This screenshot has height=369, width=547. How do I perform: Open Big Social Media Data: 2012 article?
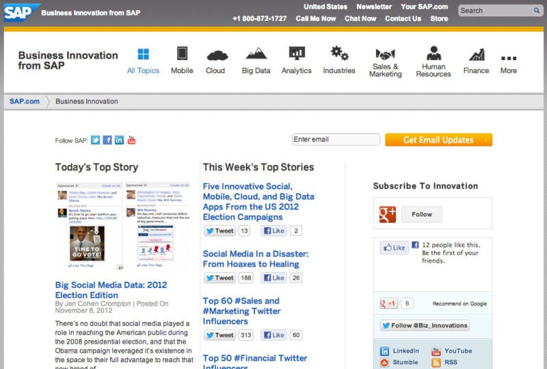coord(111,290)
